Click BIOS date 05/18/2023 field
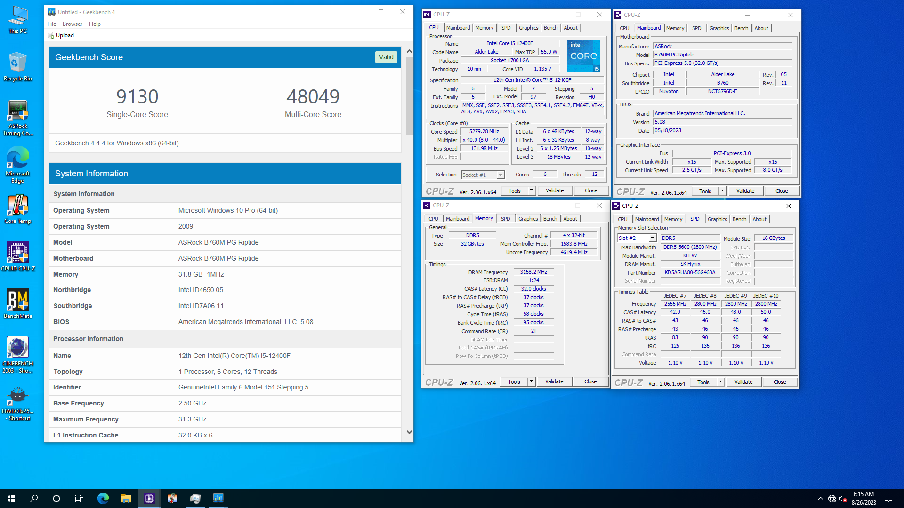Screen dimensions: 904x508 click(x=722, y=131)
